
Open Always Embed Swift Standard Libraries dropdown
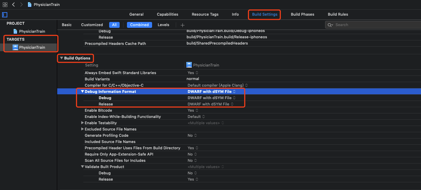[193, 73]
